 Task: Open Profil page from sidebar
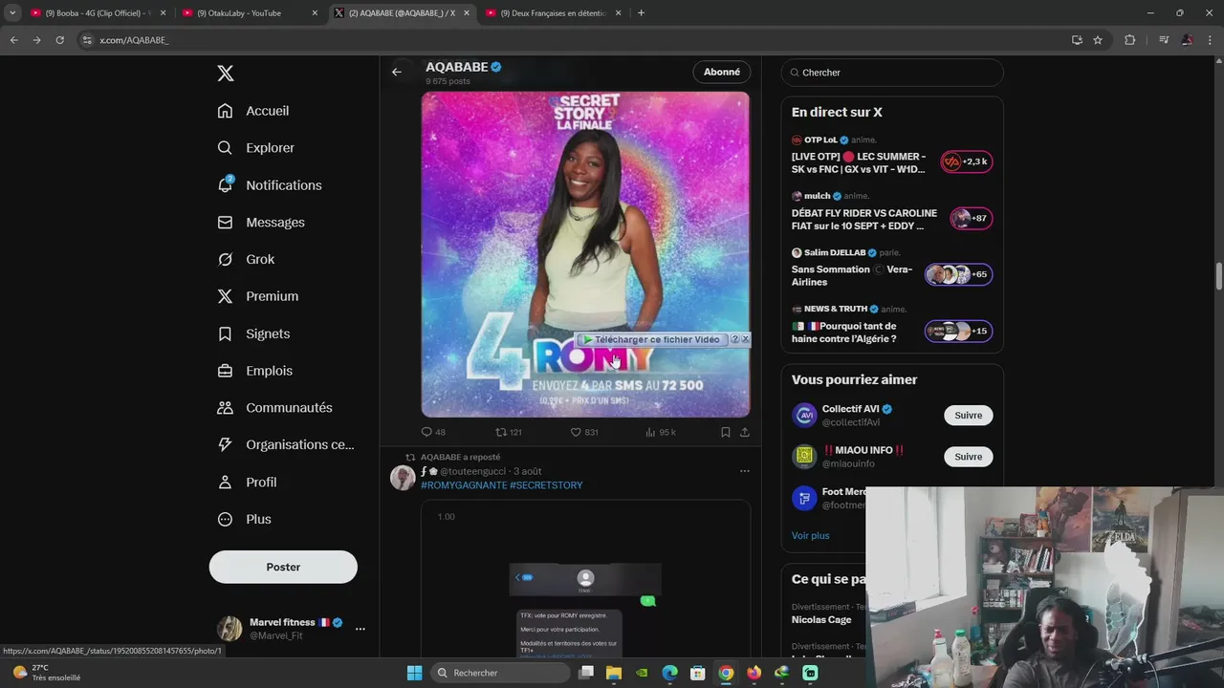(x=247, y=483)
